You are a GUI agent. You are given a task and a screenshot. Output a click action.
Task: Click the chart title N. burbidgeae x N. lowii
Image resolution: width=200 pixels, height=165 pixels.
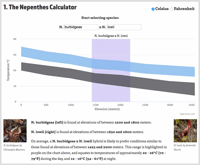(111, 36)
